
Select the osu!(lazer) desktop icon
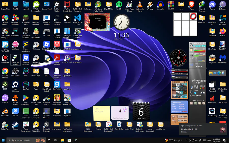point(15,46)
